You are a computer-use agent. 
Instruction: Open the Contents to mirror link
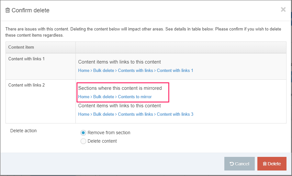click(135, 97)
